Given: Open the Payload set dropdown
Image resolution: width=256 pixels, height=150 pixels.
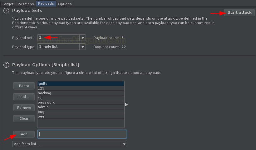Looking at the screenshot, I should tap(82, 37).
